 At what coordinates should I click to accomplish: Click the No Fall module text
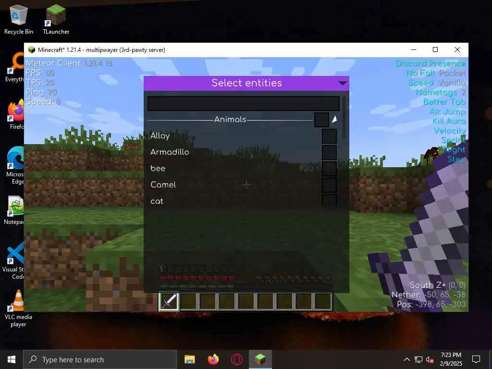pos(420,73)
